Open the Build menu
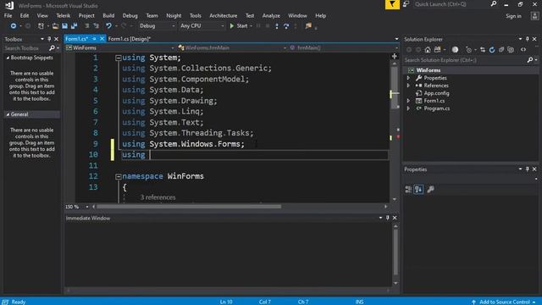542x305 pixels. click(x=108, y=16)
